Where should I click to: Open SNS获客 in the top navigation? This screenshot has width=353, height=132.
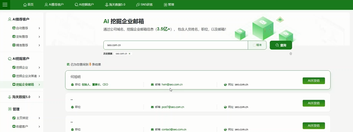pyautogui.click(x=144, y=5)
